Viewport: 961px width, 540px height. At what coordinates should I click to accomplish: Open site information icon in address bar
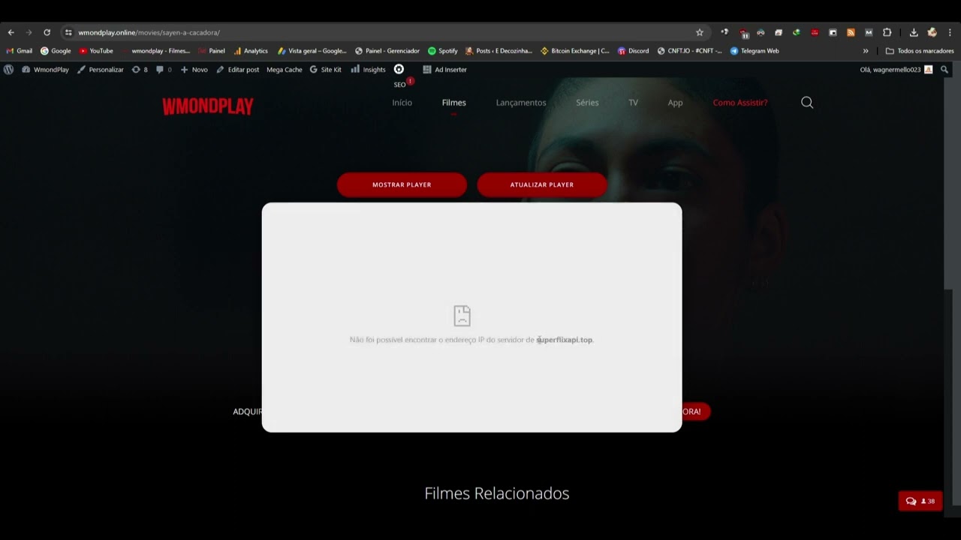point(68,32)
